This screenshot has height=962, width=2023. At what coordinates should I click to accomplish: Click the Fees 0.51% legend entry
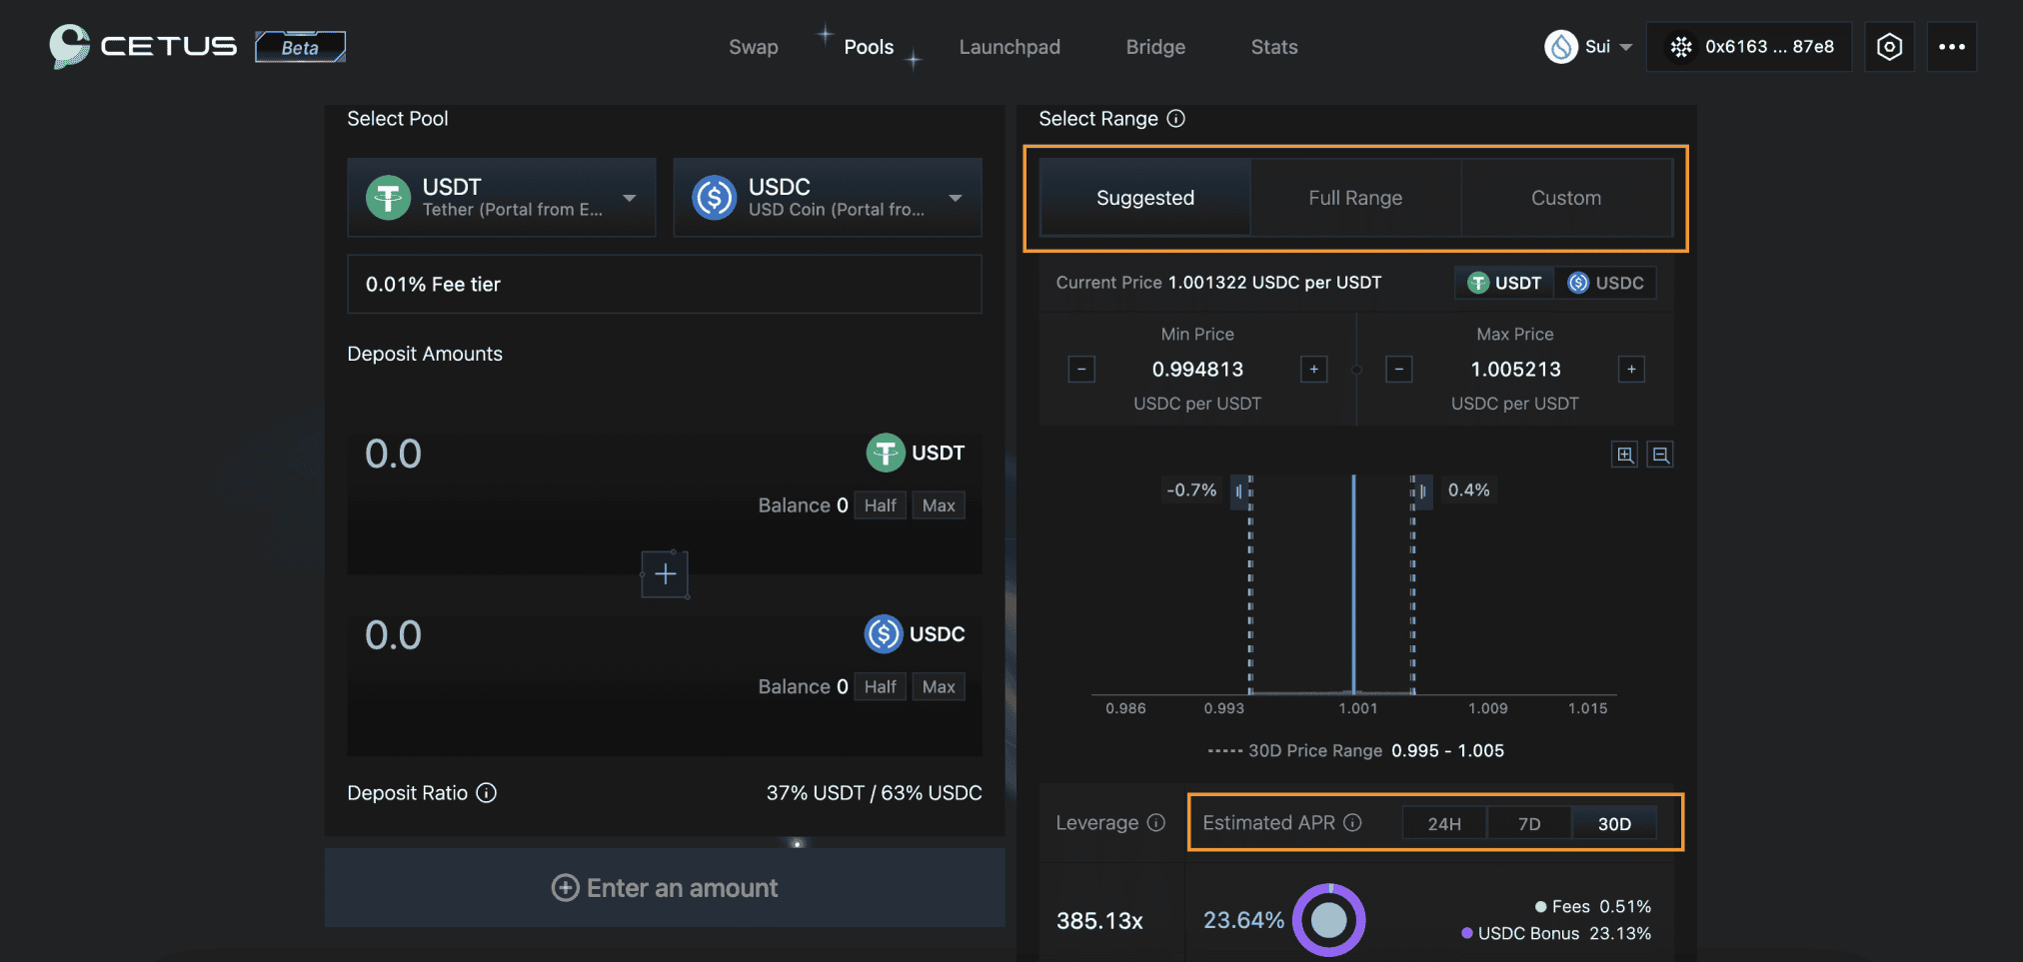(x=1593, y=906)
